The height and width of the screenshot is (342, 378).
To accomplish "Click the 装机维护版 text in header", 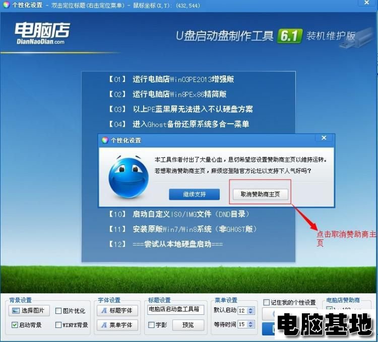I will tap(331, 36).
